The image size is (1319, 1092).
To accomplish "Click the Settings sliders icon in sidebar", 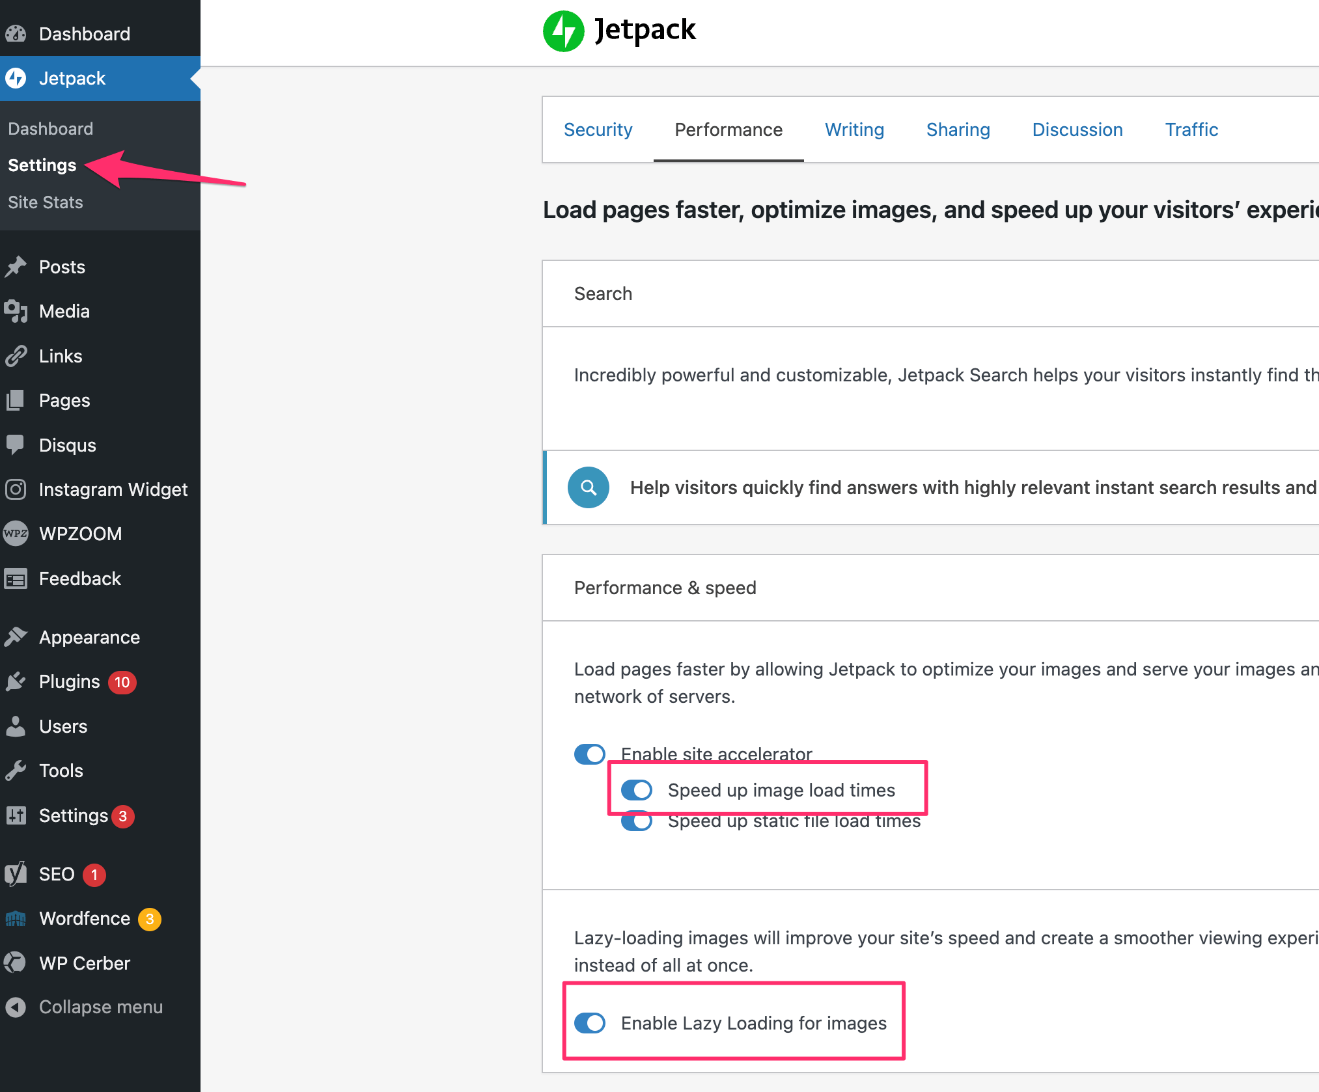I will click(16, 815).
